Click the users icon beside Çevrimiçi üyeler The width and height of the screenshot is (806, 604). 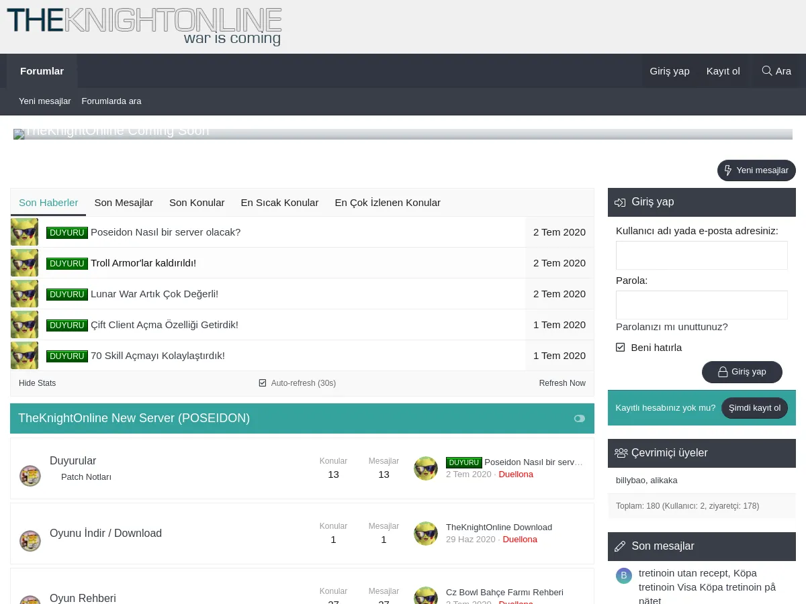coord(621,452)
